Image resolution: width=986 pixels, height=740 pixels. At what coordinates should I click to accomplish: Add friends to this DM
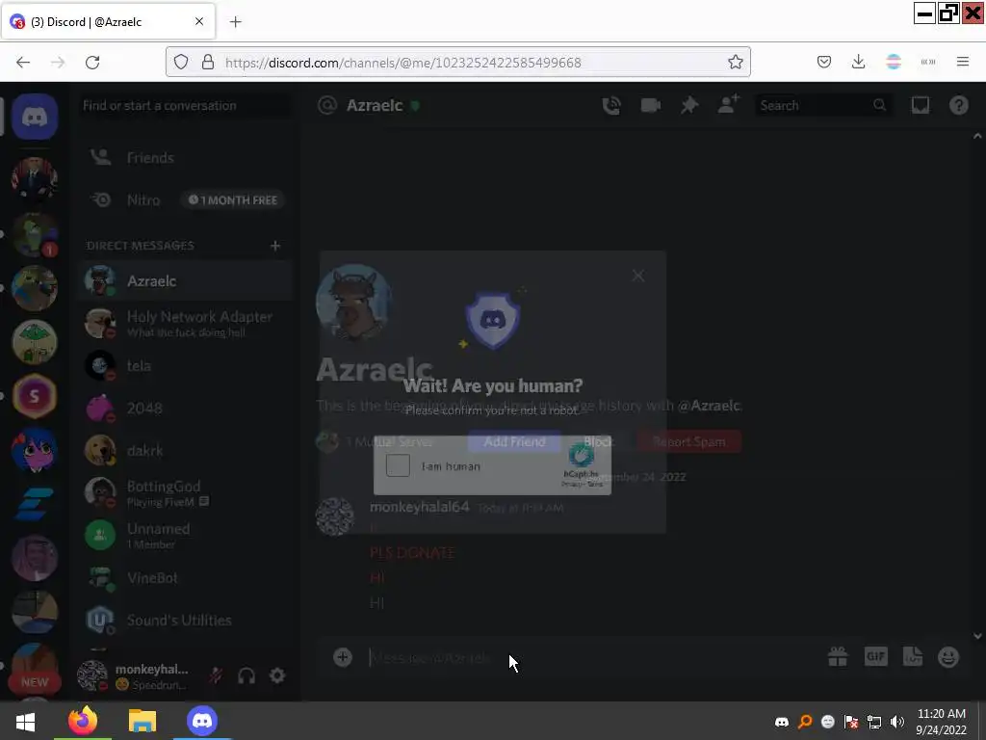coord(728,104)
